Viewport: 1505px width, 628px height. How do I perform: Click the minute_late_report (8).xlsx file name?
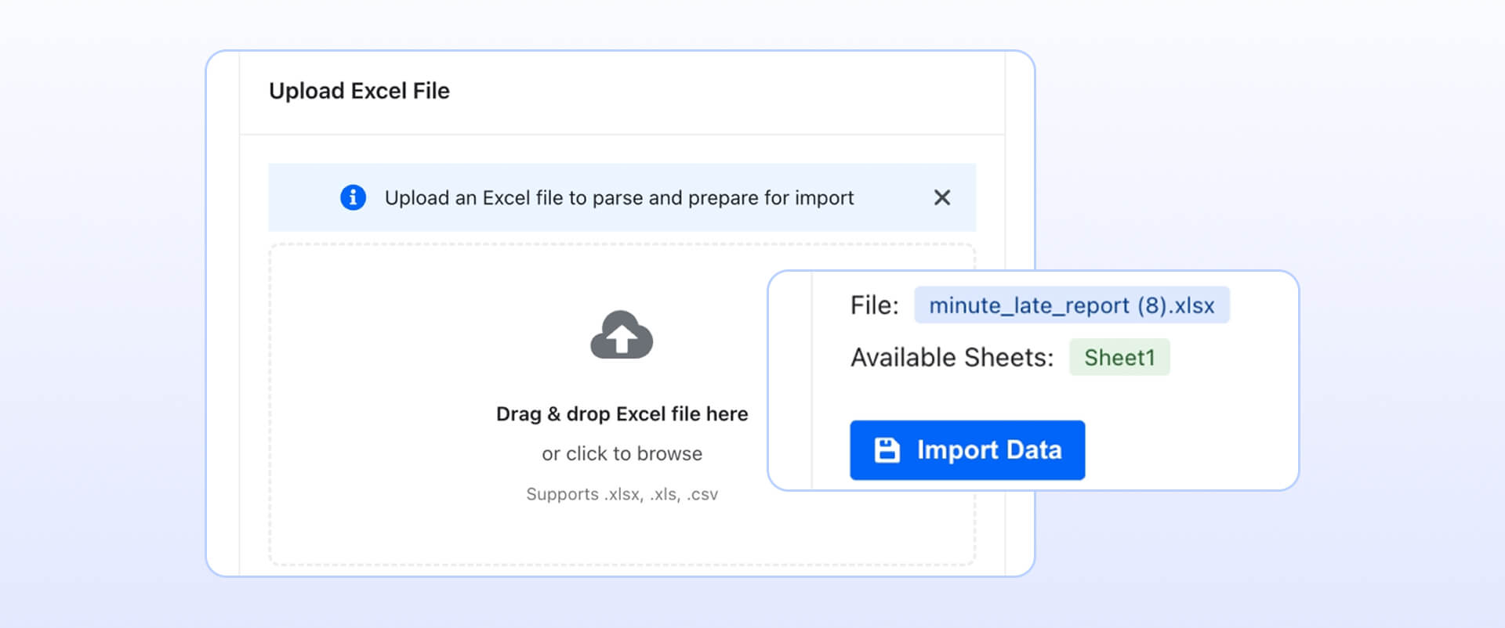point(1072,305)
